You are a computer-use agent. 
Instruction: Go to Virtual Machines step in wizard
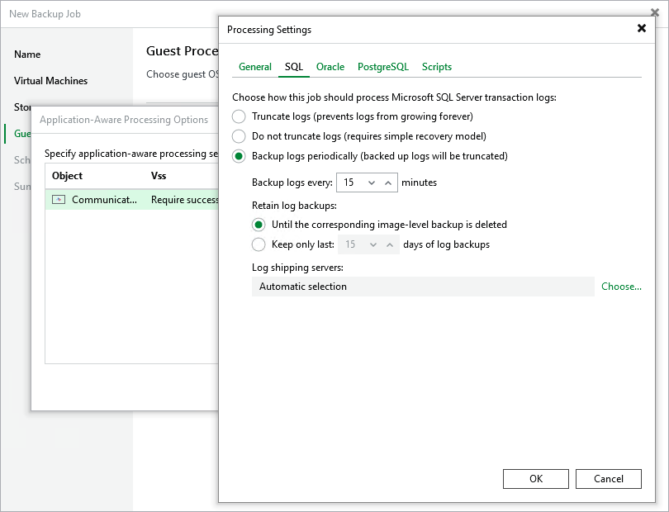point(50,81)
